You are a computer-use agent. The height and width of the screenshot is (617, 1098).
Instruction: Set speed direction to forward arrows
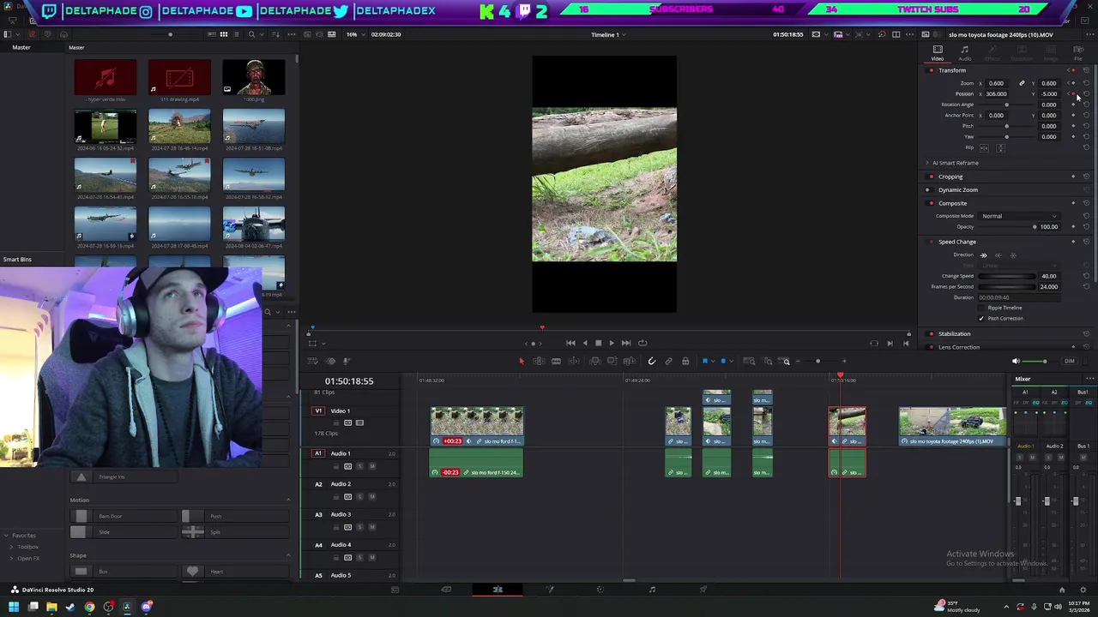click(983, 255)
